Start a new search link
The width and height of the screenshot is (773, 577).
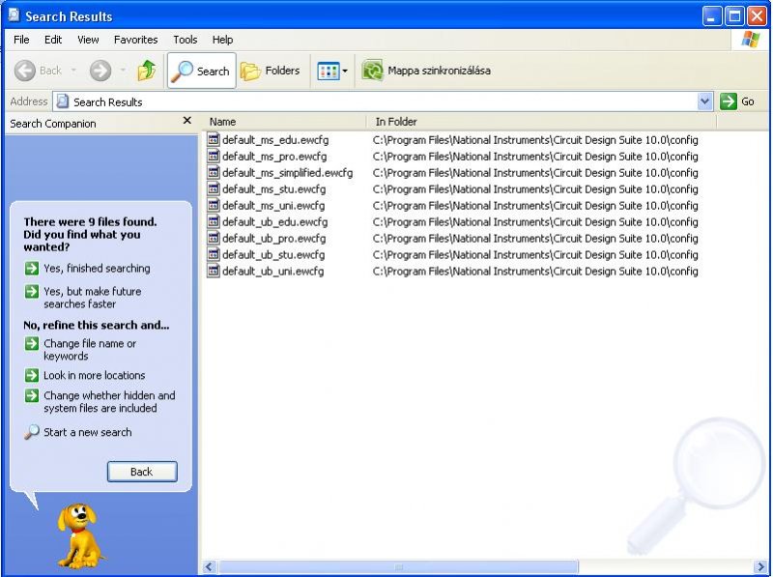tap(78, 432)
